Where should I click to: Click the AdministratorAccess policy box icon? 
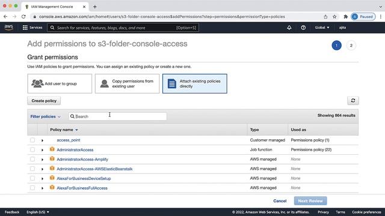coord(52,149)
